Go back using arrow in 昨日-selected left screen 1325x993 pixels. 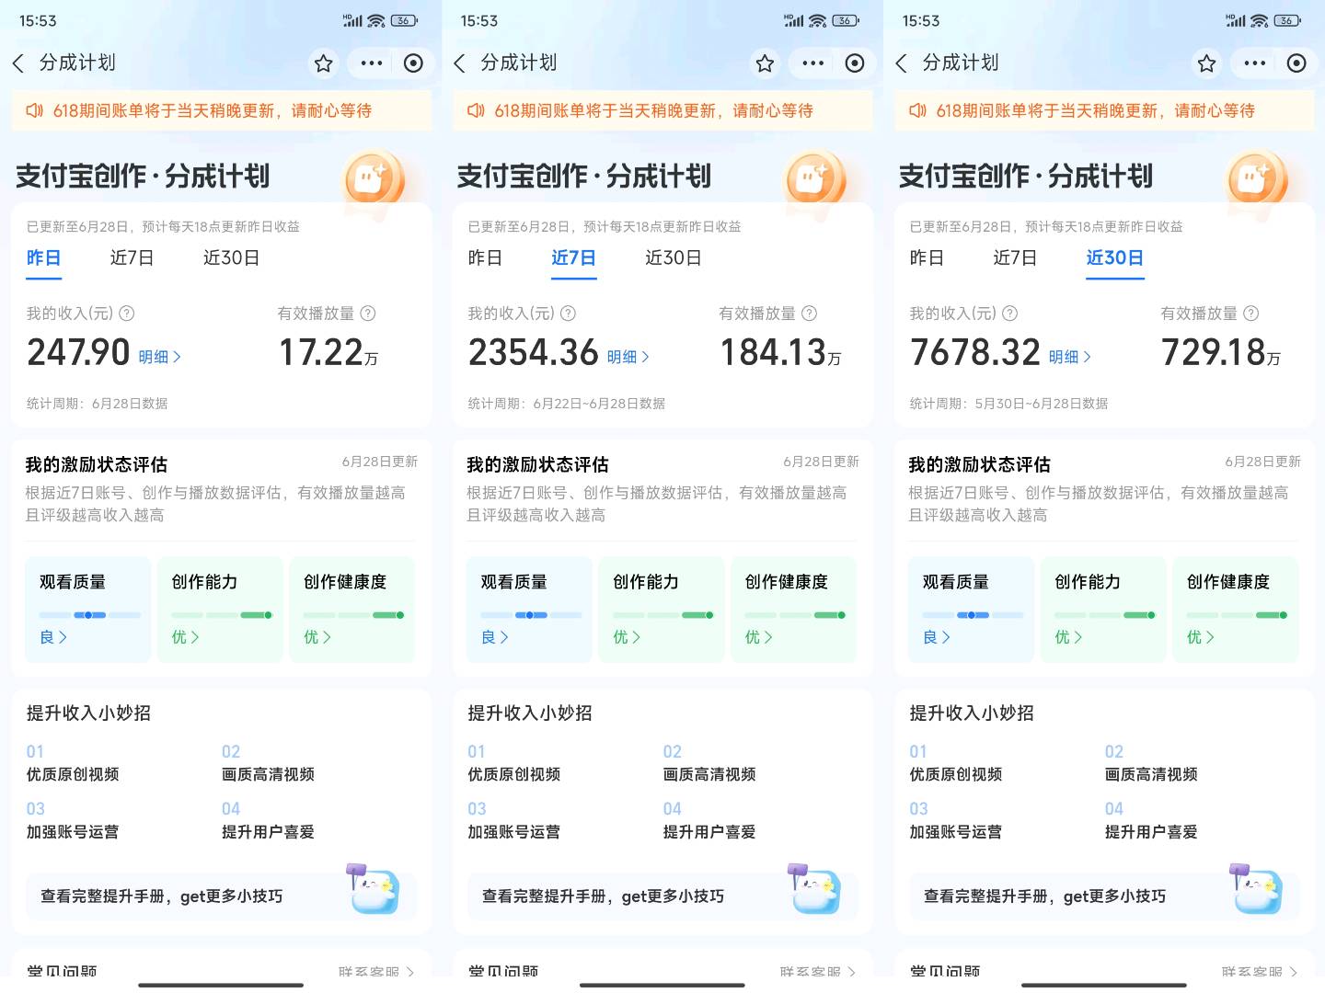coord(18,63)
